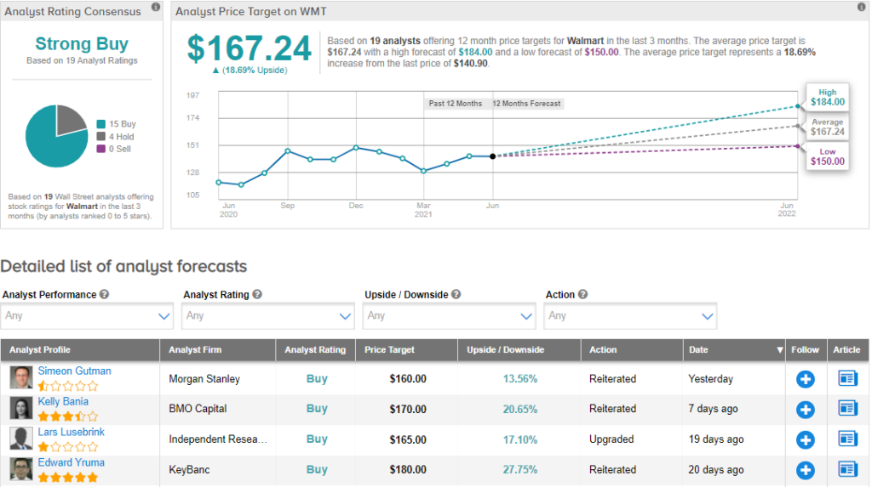Open article icon in Independent Research row
Image resolution: width=872 pixels, height=487 pixels.
tap(847, 439)
